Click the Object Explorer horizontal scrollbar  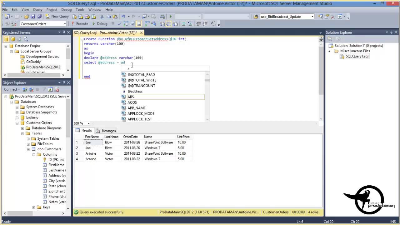coord(33,213)
